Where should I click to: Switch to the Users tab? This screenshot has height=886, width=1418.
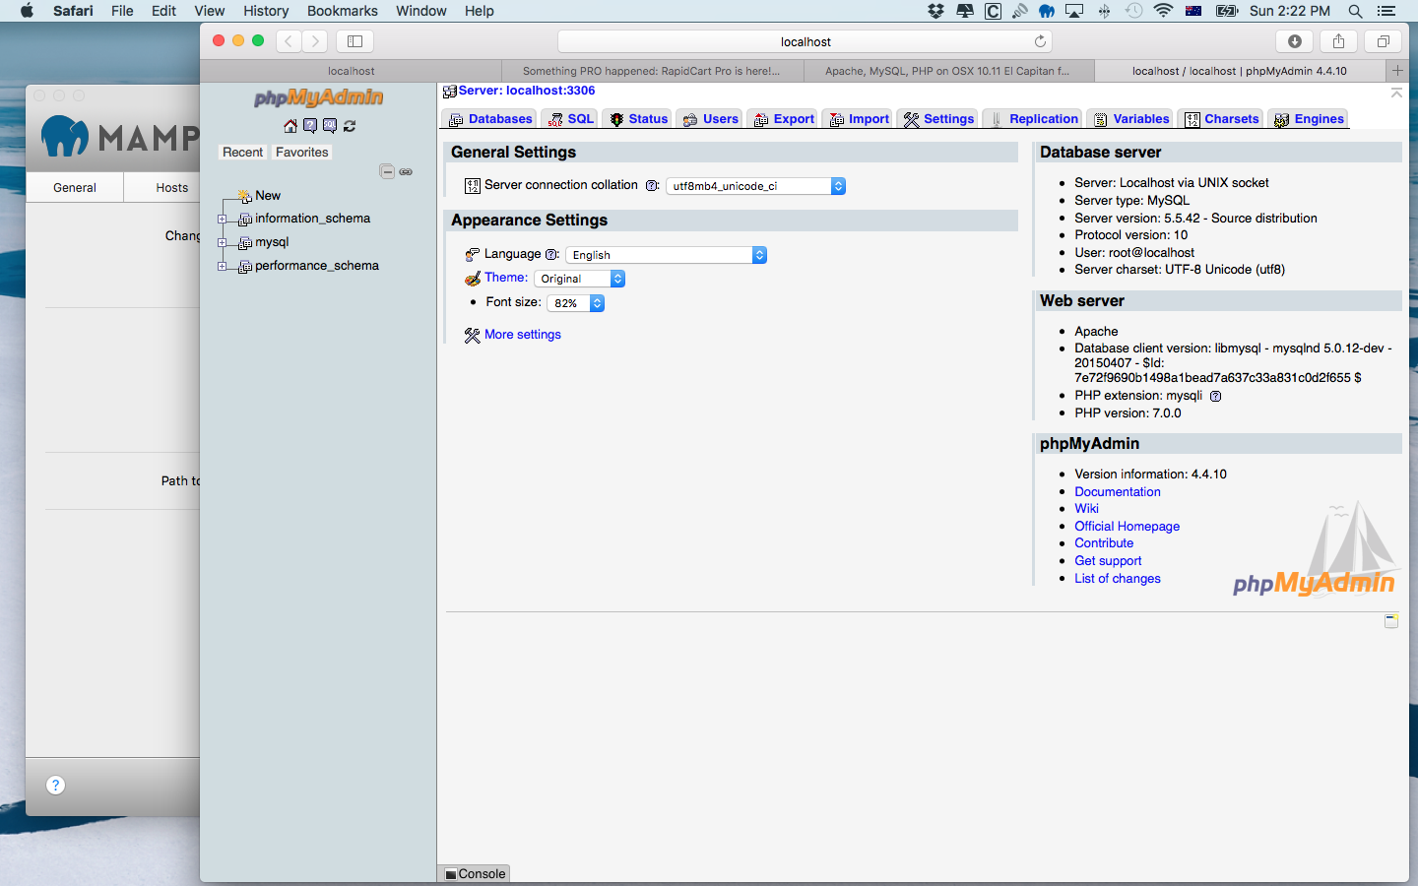coord(709,119)
